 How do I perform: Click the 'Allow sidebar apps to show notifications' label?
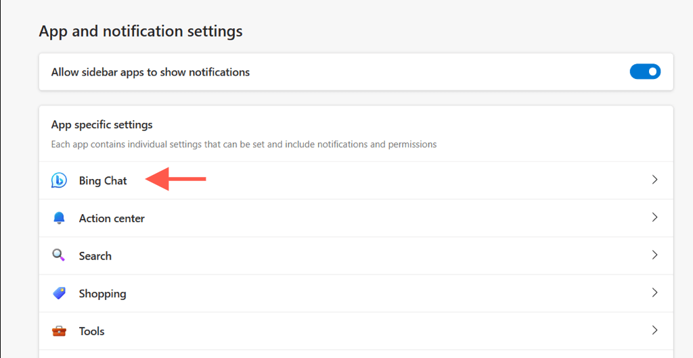coord(150,72)
